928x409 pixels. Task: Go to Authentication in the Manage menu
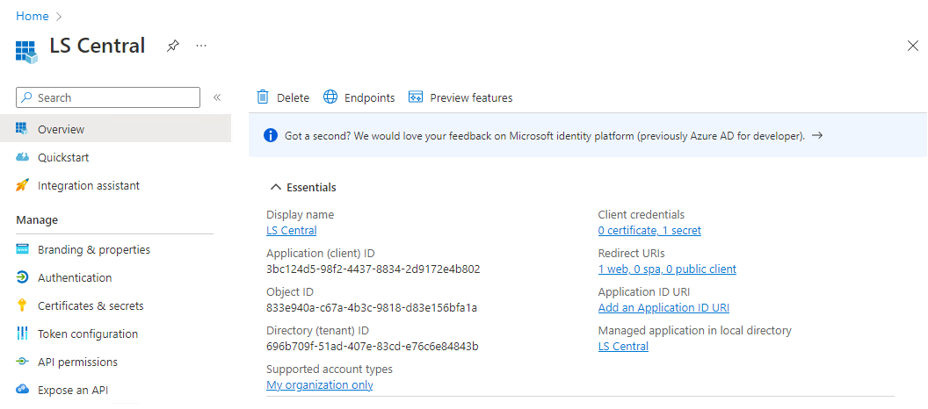[x=75, y=278]
